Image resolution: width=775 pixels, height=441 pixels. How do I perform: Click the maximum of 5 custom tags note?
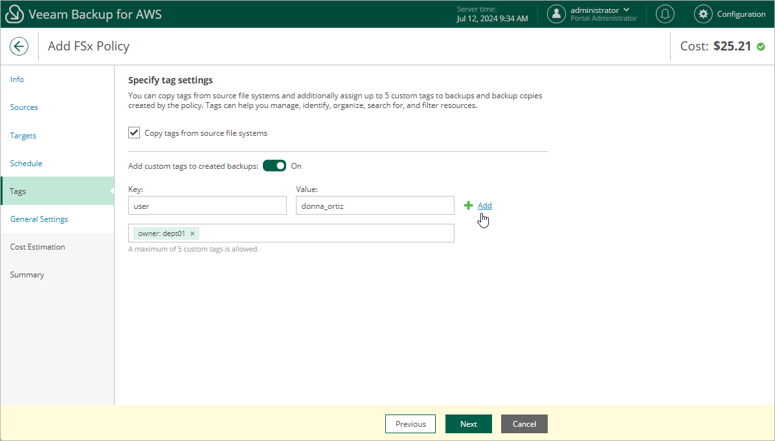[193, 250]
